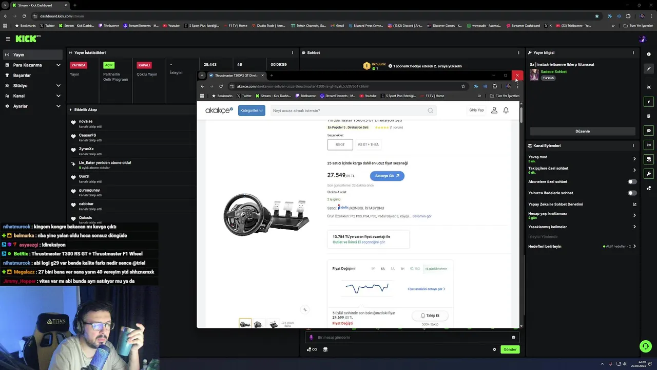Open Yayın in Kick sidebar
The width and height of the screenshot is (657, 370).
[33, 54]
